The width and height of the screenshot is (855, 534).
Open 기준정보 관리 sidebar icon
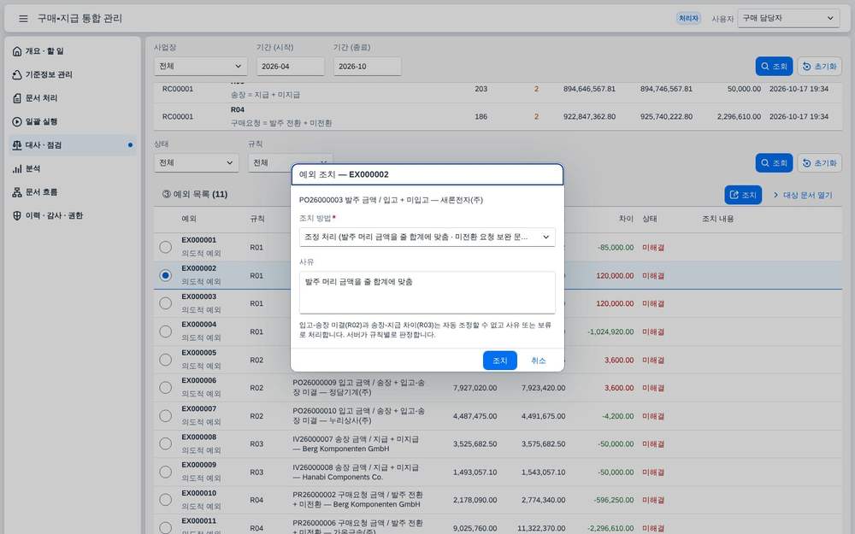click(x=17, y=74)
